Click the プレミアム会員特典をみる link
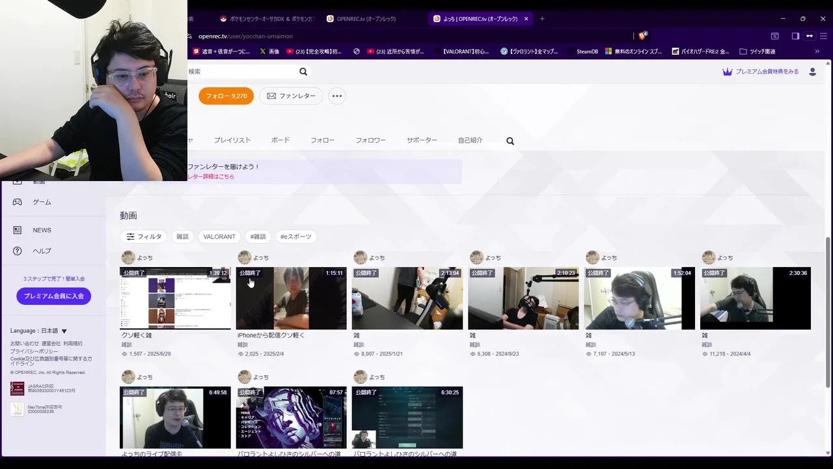 (x=767, y=72)
